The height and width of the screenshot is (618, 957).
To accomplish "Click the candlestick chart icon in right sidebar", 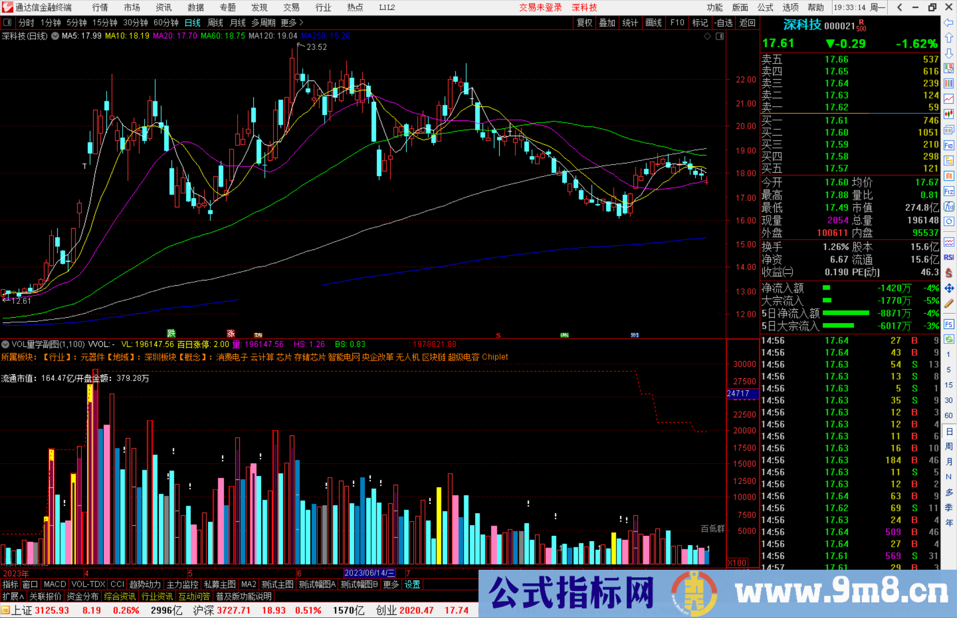I will tap(949, 114).
